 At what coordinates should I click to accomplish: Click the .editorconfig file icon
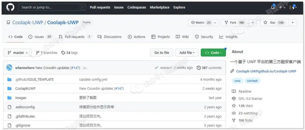pyautogui.click(x=9, y=107)
